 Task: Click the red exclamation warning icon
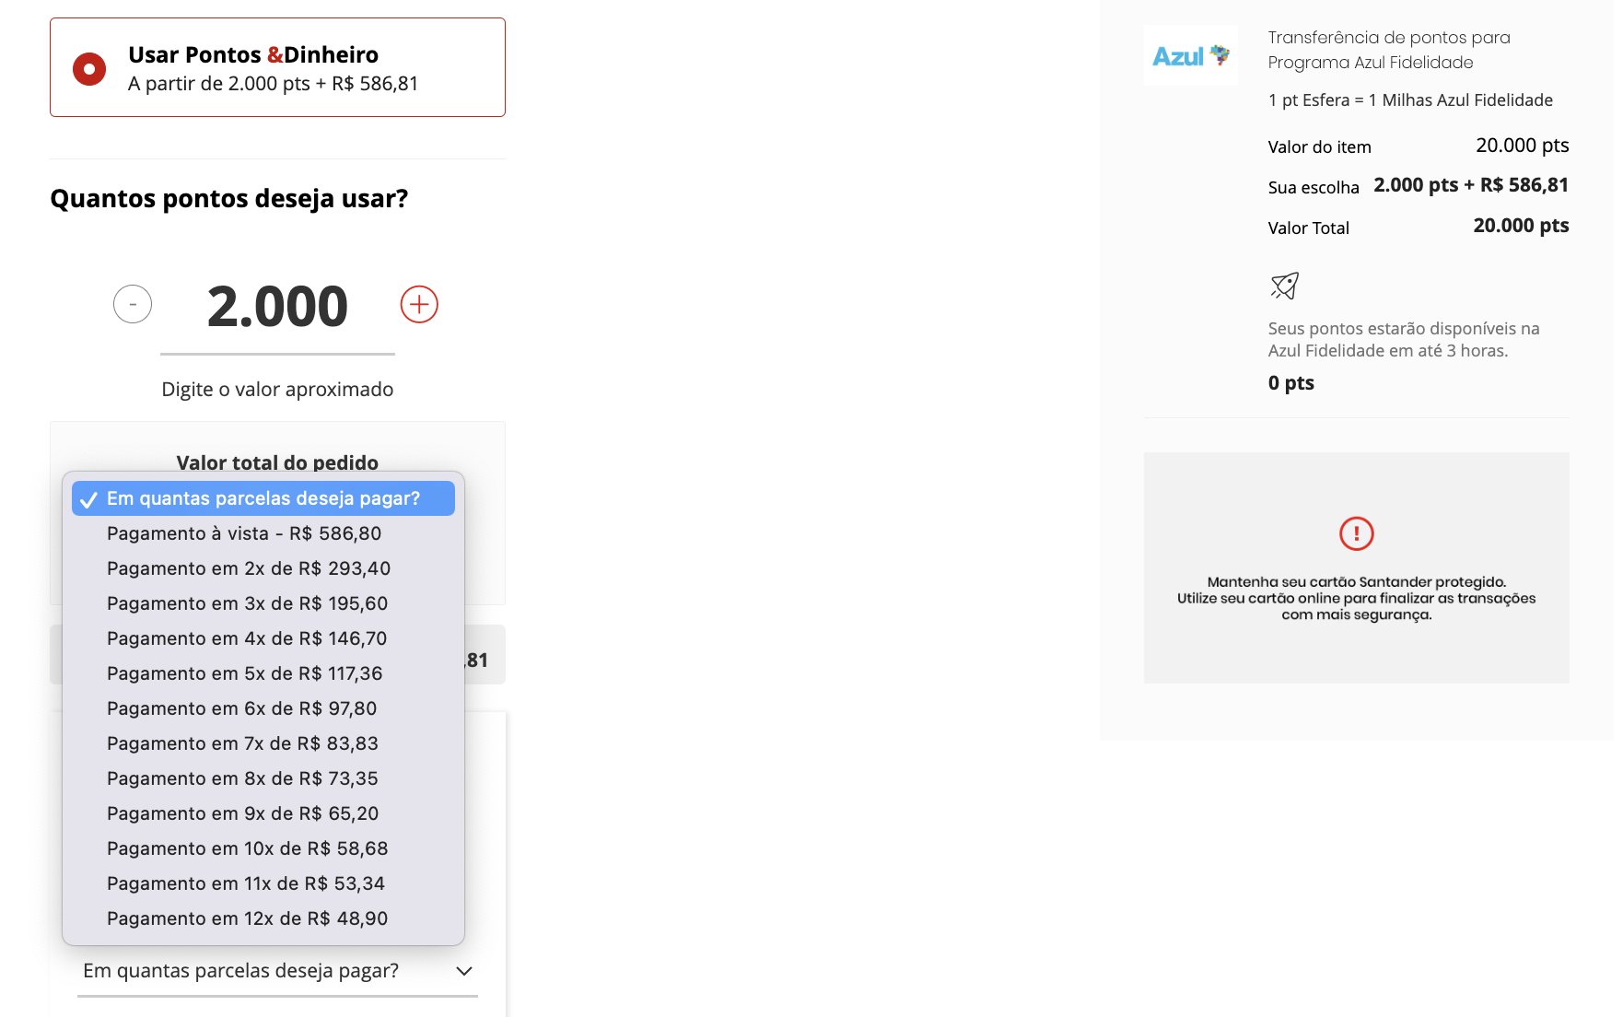coord(1356,533)
